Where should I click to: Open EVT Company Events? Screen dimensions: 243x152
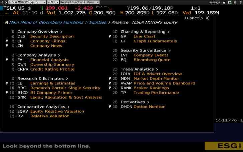[145, 55]
